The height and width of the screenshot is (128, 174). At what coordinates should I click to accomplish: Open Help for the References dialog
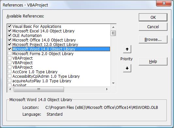click(x=153, y=62)
